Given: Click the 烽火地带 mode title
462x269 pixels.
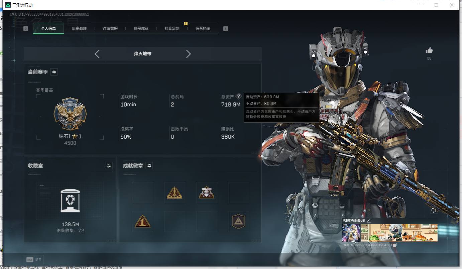Looking at the screenshot, I should (143, 54).
